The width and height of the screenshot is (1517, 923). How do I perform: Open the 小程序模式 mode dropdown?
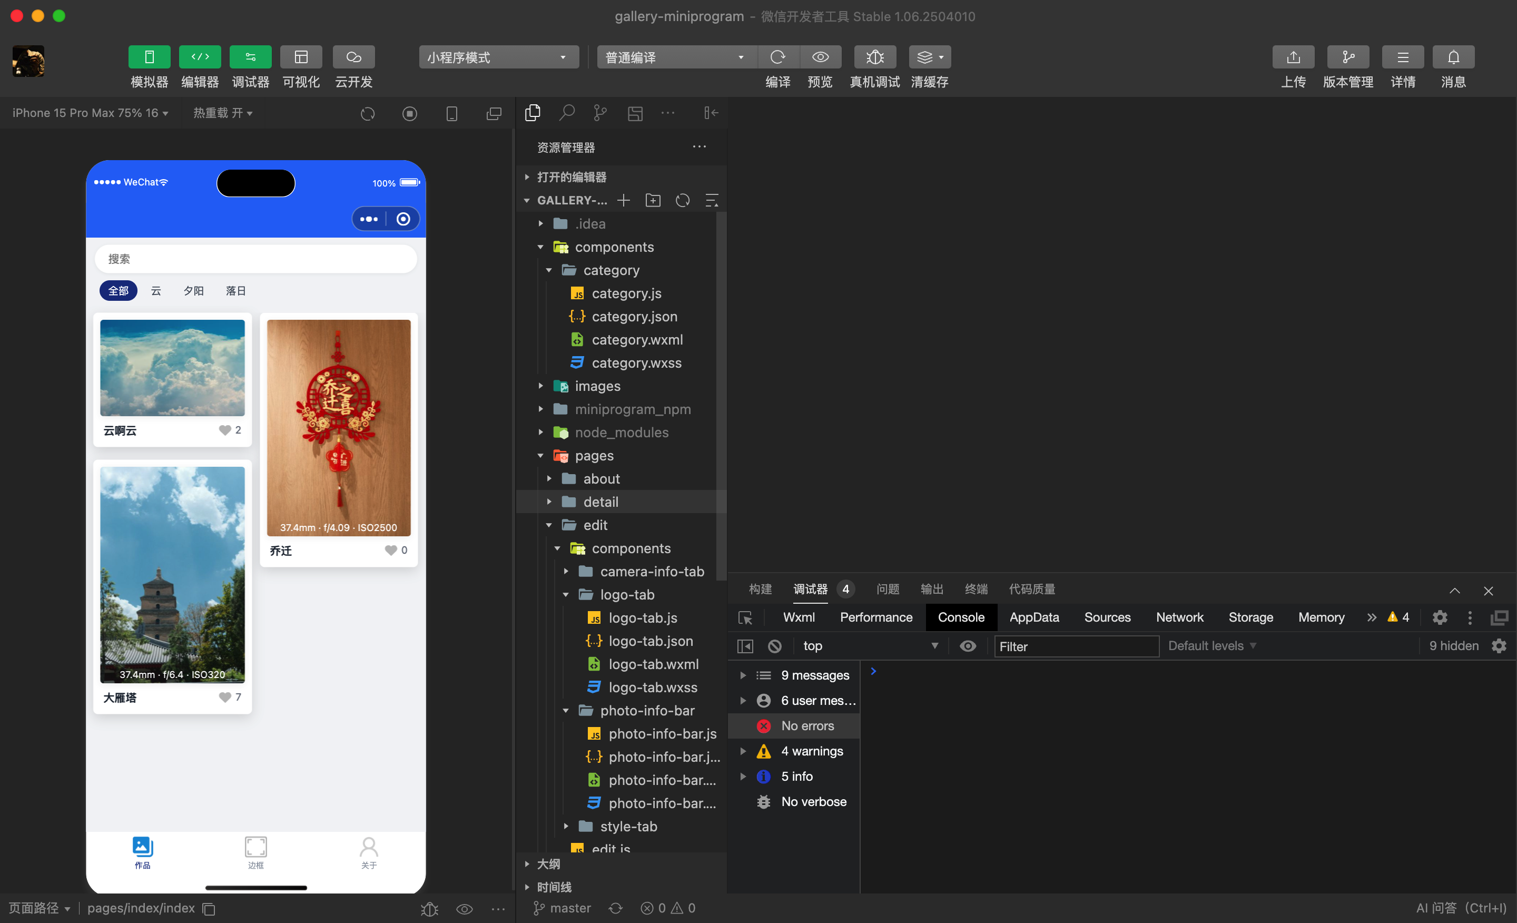[498, 57]
